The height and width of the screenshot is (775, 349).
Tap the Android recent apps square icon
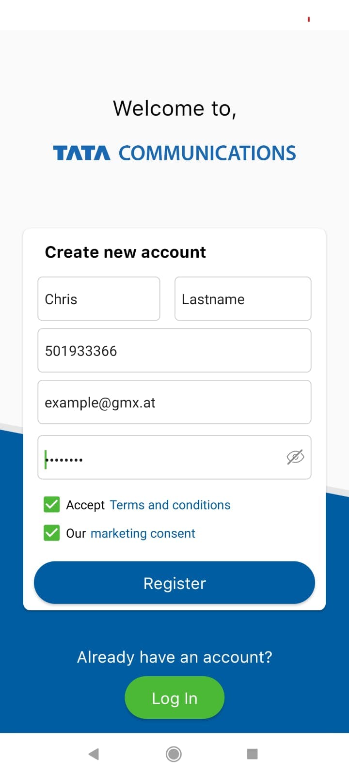pyautogui.click(x=252, y=754)
